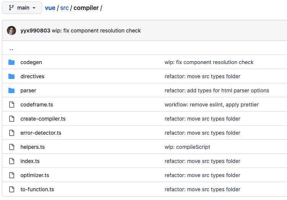Navigate to vue root in breadcrumb
Viewport: 287px width, 200px height.
point(50,8)
